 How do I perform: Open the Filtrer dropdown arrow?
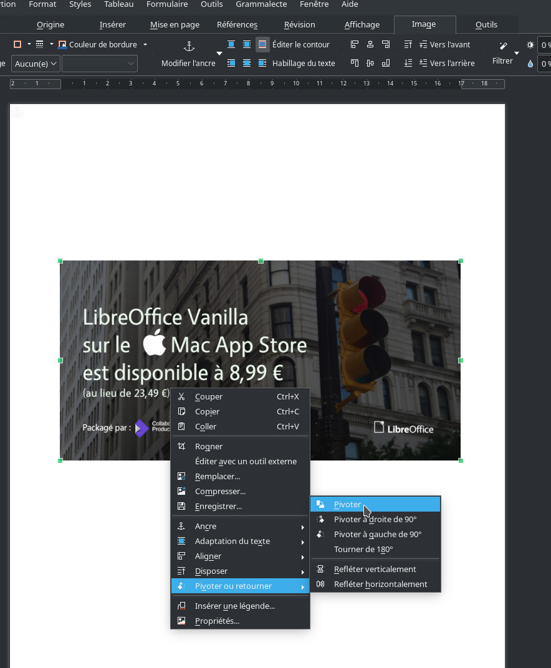(x=517, y=54)
